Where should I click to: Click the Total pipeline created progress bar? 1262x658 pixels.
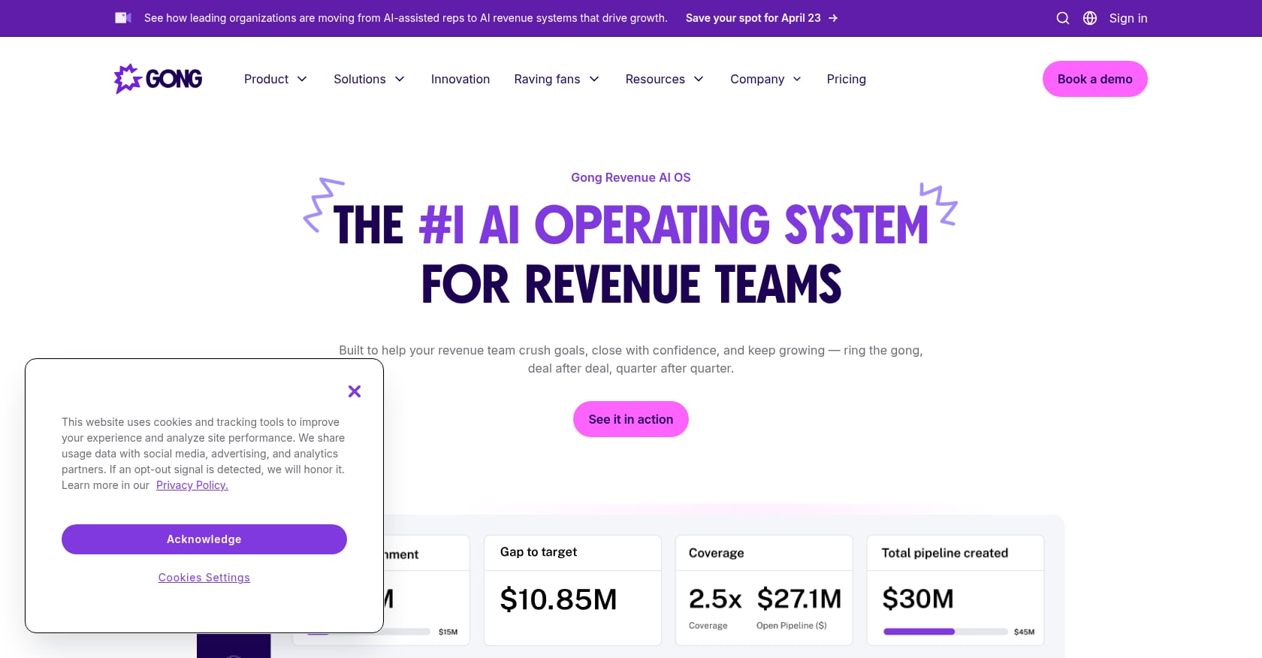(x=946, y=632)
